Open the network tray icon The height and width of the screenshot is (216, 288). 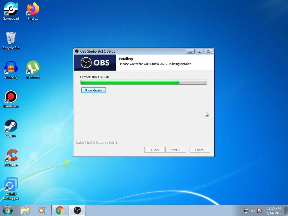pyautogui.click(x=246, y=211)
